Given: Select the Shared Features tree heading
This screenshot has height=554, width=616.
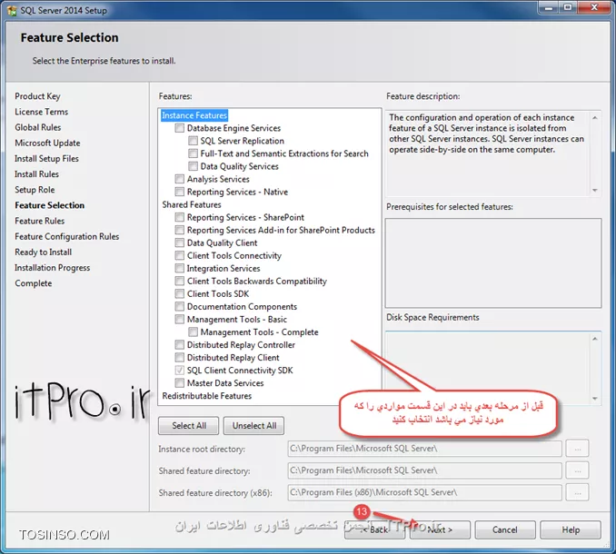Looking at the screenshot, I should [x=192, y=204].
